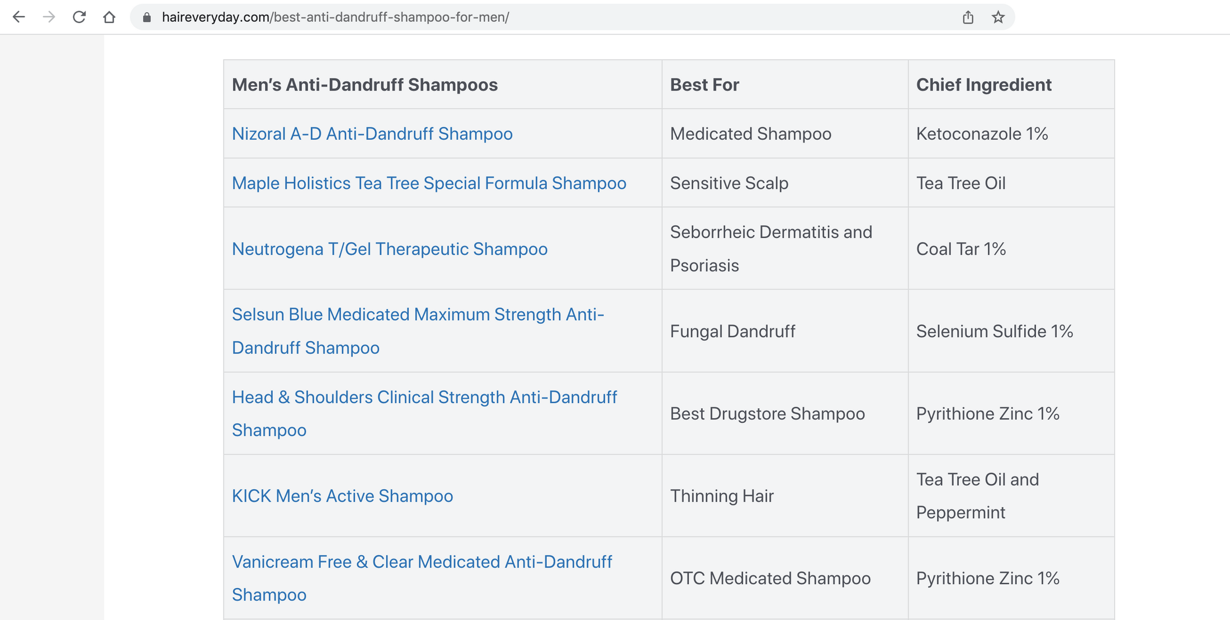Viewport: 1230px width, 620px height.
Task: Select the Fungal Dandruff table cell
Action: [733, 331]
